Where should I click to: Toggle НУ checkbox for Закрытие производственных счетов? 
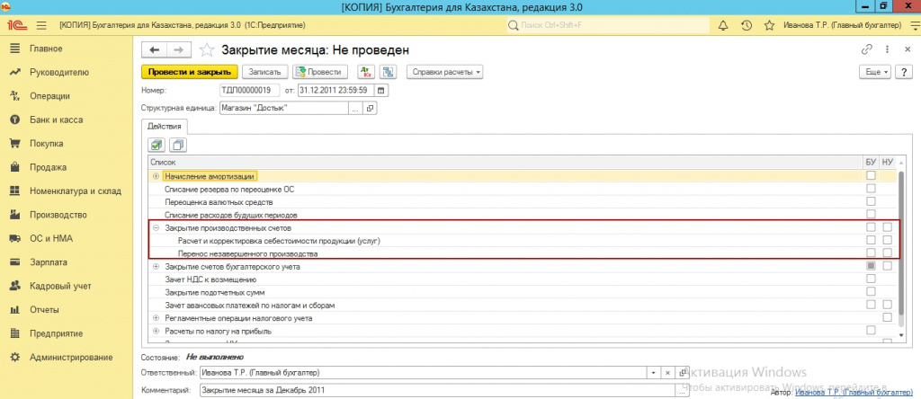(x=888, y=227)
